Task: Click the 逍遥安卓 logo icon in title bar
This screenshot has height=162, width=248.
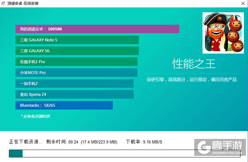Action: (x=3, y=3)
